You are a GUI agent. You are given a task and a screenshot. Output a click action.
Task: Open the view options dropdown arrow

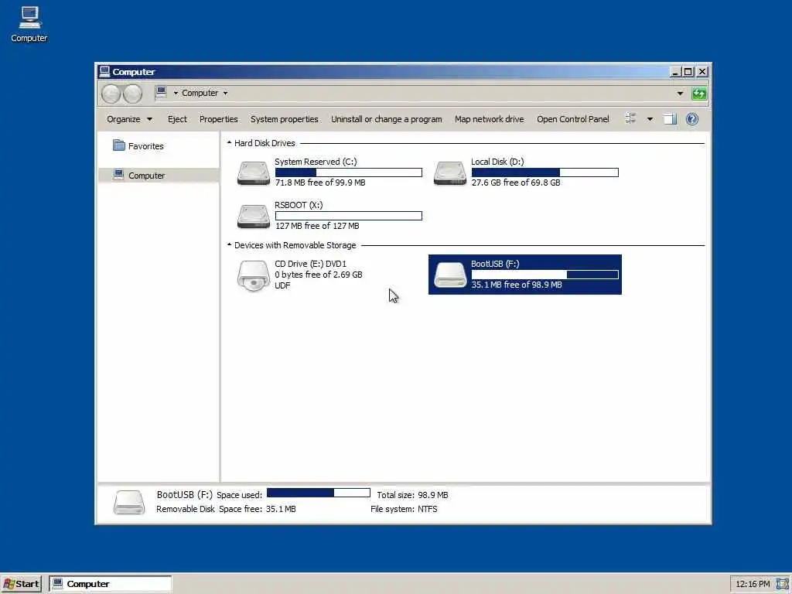tap(650, 119)
